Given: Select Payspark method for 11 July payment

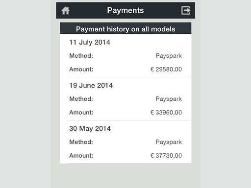Looking at the screenshot, I should pyautogui.click(x=169, y=56).
